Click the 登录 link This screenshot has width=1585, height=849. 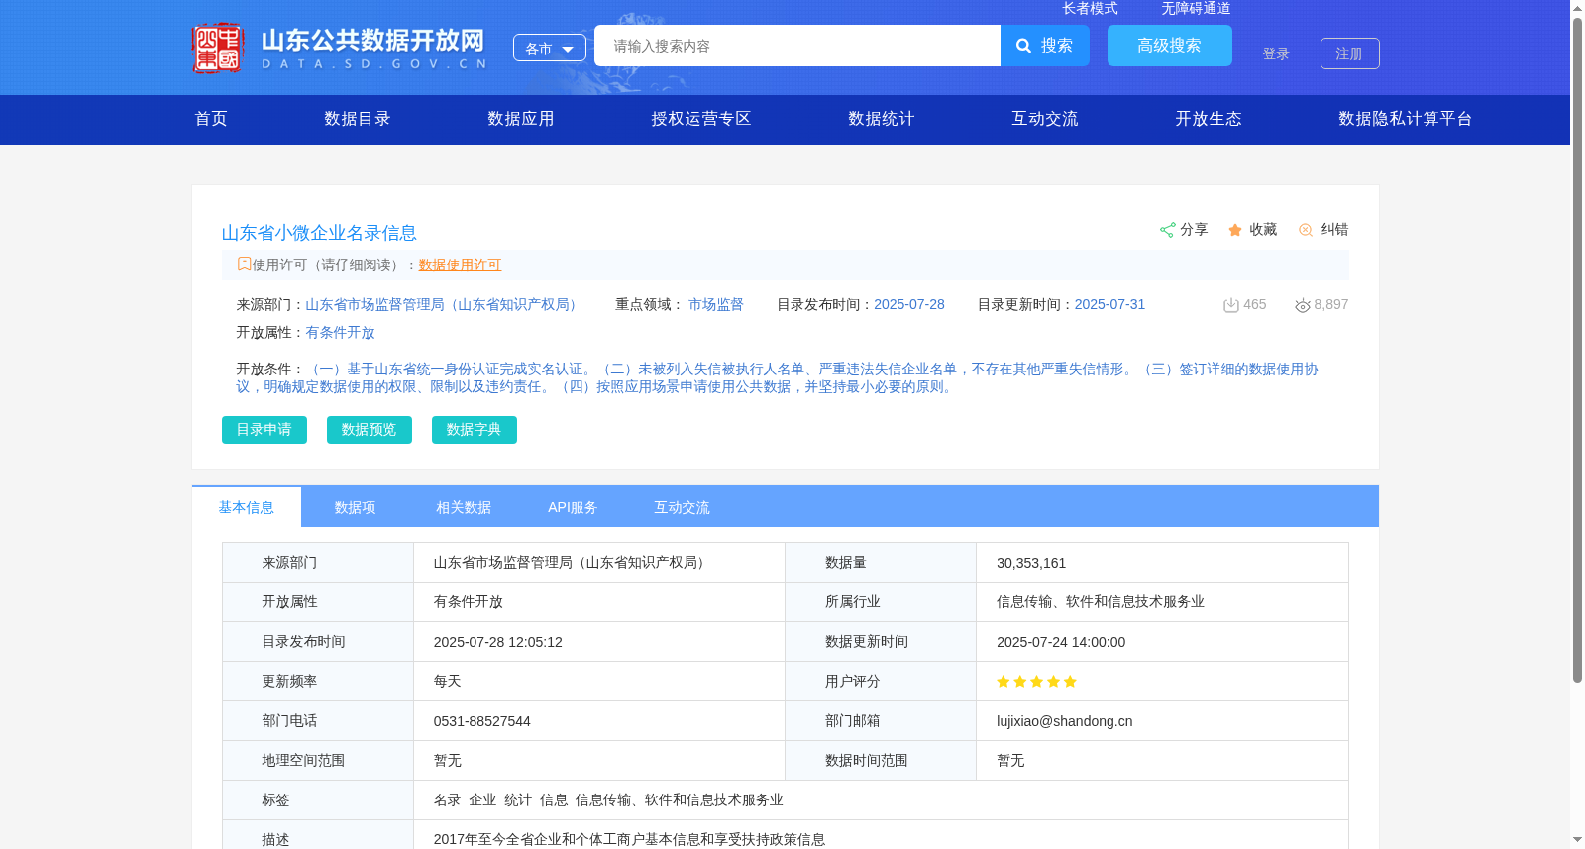[x=1276, y=53]
